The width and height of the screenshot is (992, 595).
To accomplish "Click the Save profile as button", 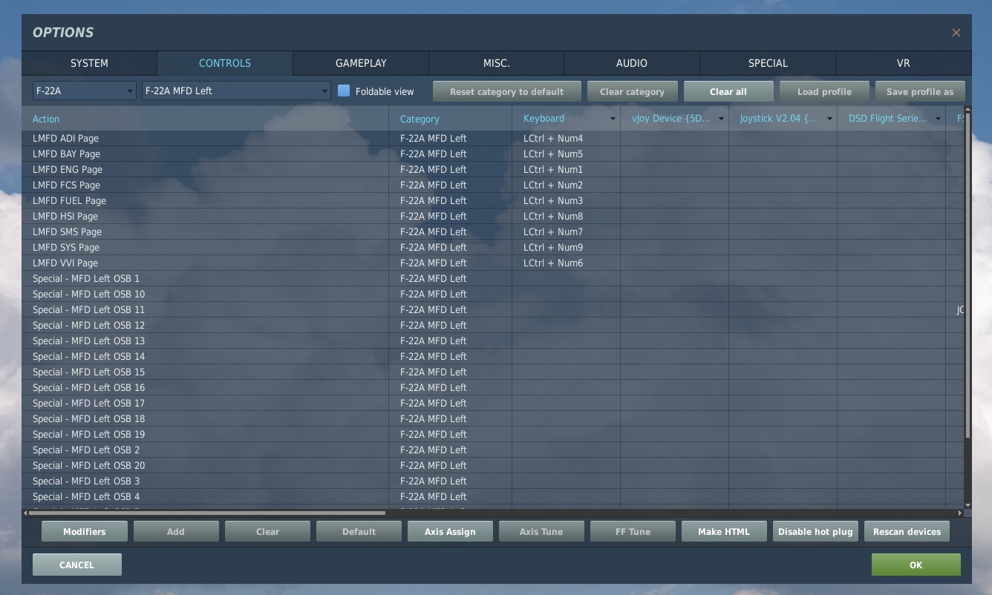I will coord(920,91).
